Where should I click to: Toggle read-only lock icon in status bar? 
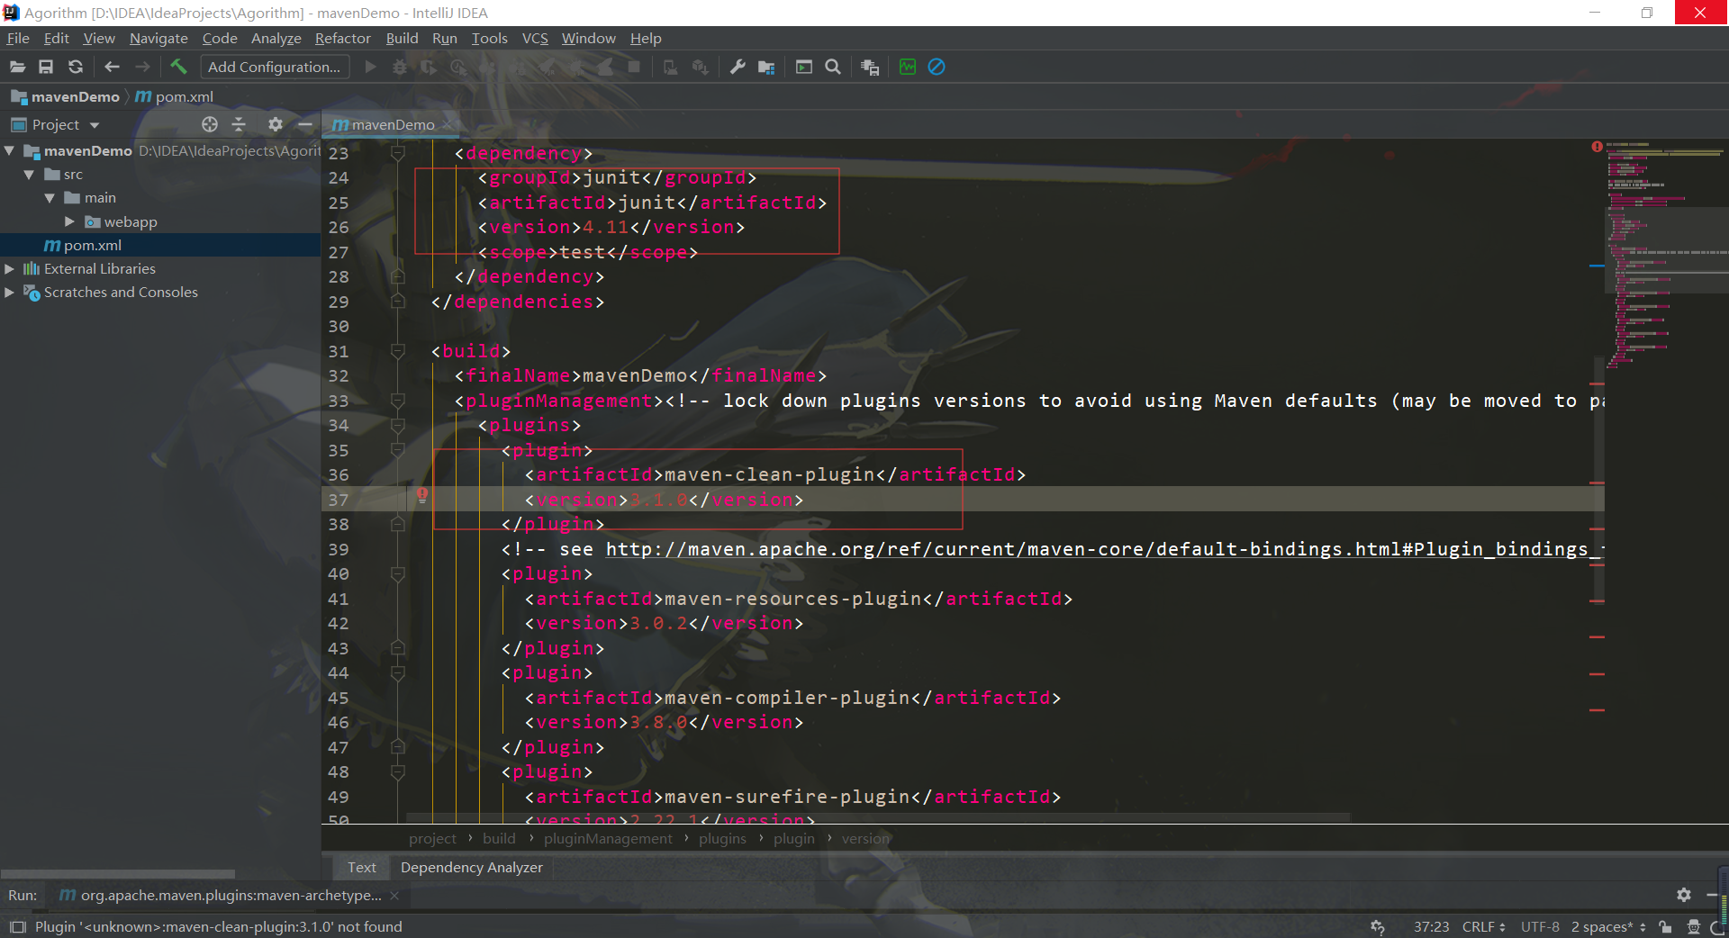[1666, 927]
